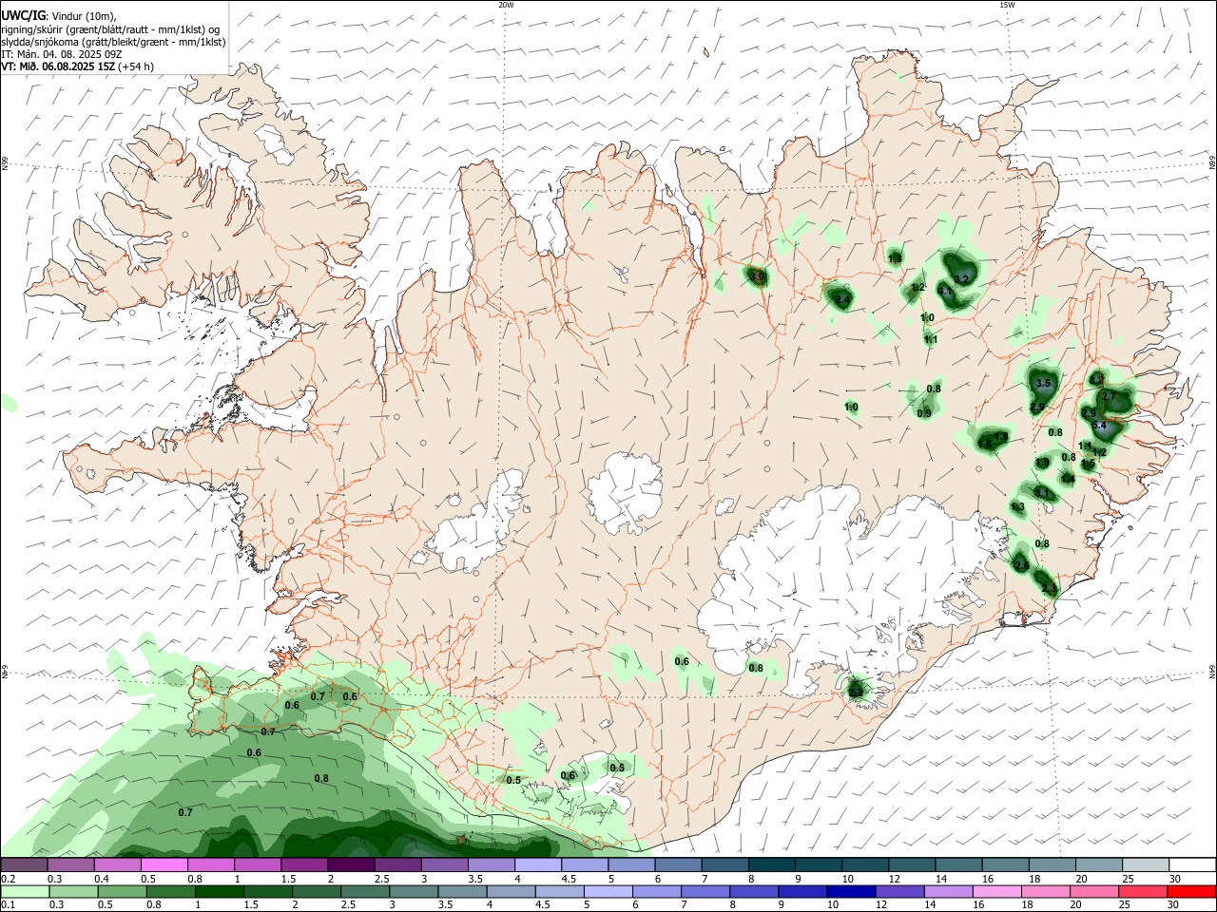The image size is (1217, 912).
Task: Select the pale green rain legend swatch labeled 0.1
Action: point(24,892)
